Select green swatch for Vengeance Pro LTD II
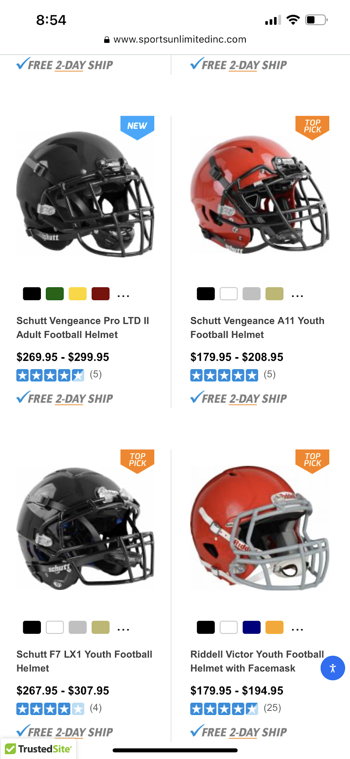The height and width of the screenshot is (759, 350). [x=55, y=294]
